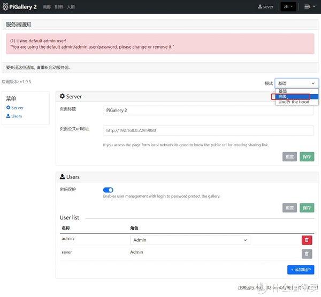Click the blue add user button
This screenshot has width=321, height=297.
301,270
